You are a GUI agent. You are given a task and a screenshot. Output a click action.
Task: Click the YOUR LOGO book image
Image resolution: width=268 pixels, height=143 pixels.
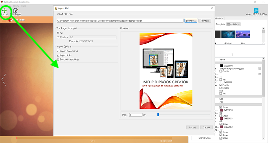(16, 20)
